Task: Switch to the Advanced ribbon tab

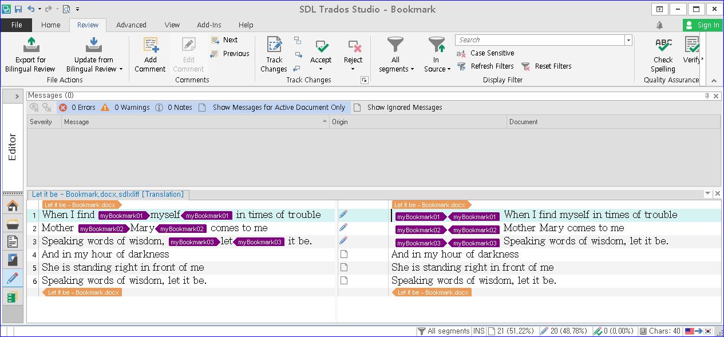Action: (131, 25)
